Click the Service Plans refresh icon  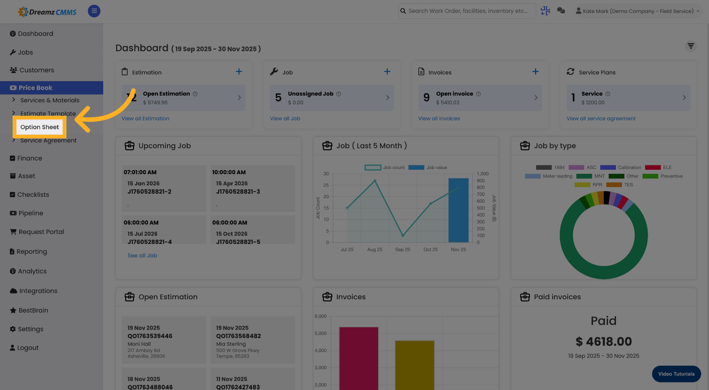tap(571, 72)
